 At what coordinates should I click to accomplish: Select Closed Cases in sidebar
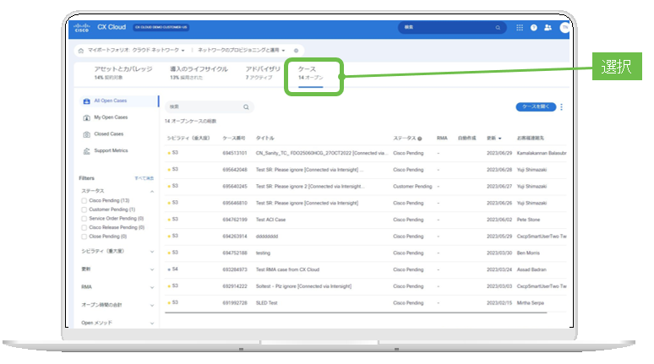point(108,134)
